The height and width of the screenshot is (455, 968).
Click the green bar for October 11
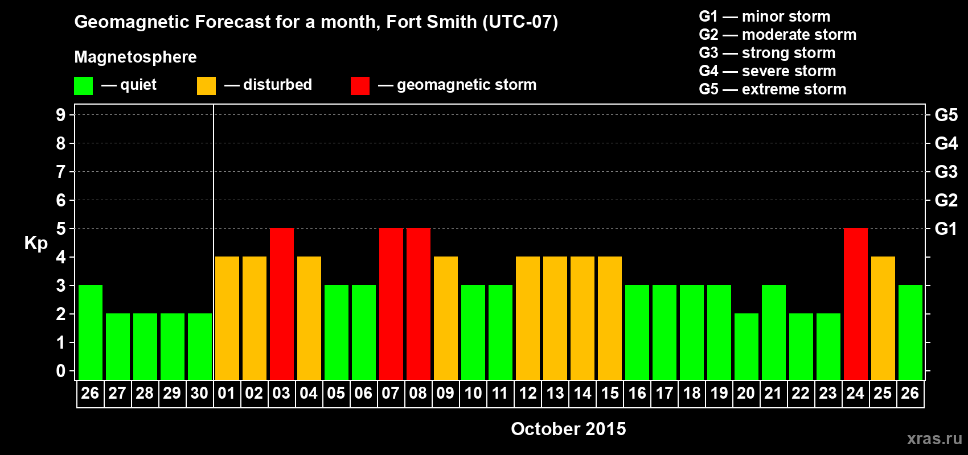click(x=501, y=332)
